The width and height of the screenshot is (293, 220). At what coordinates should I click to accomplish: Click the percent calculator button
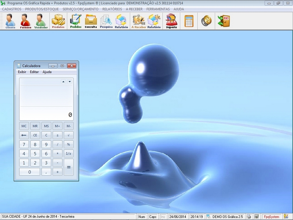[68, 144]
